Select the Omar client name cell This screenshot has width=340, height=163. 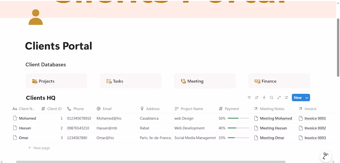(x=25, y=138)
